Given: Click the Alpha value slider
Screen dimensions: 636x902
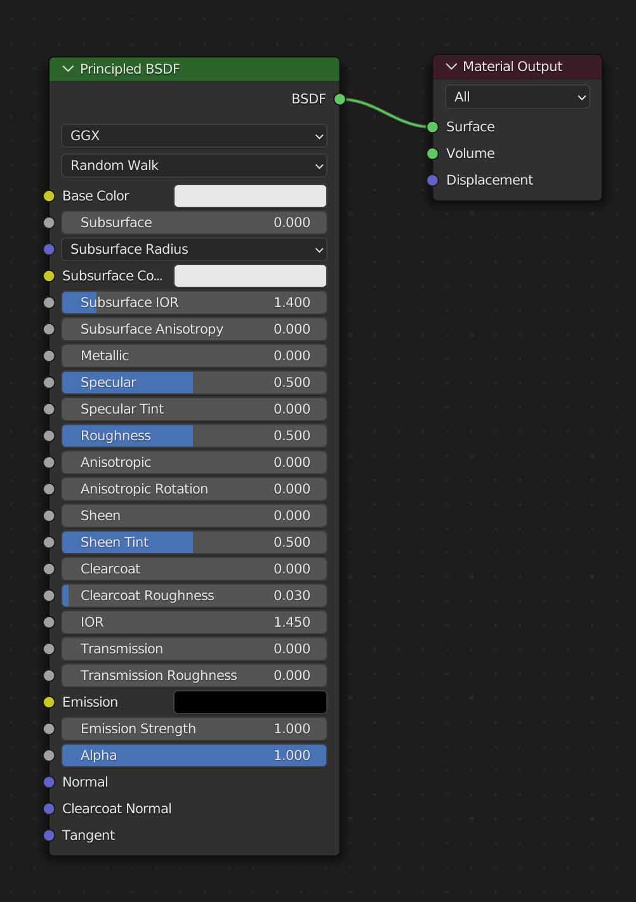Looking at the screenshot, I should (x=194, y=755).
